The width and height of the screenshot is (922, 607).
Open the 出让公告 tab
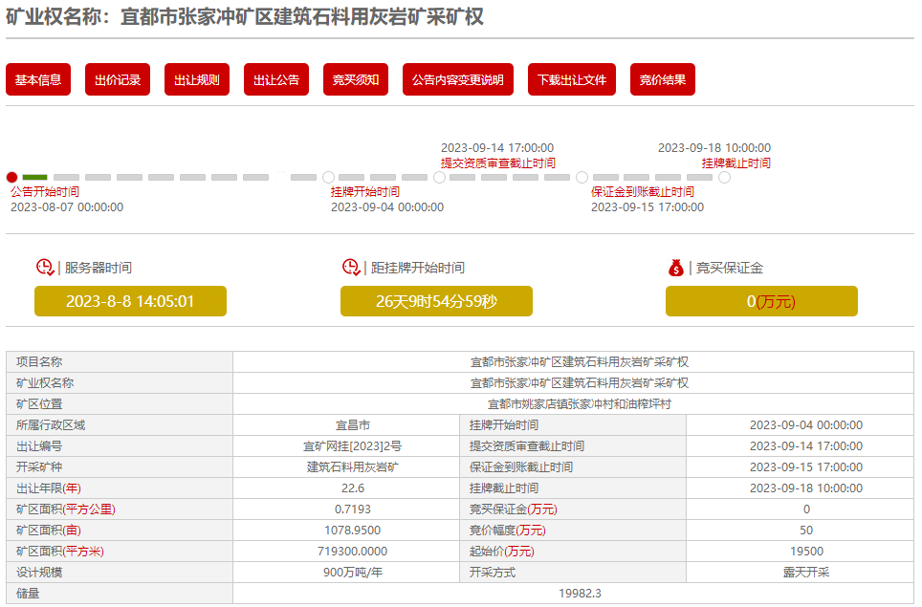tap(276, 79)
